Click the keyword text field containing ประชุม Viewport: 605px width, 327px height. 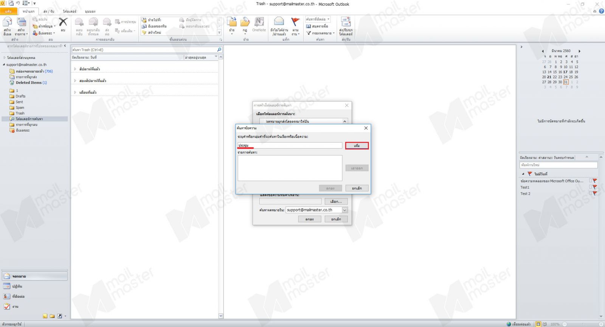coord(290,146)
